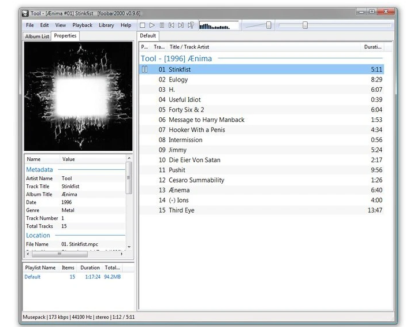Click the playlist manager Duration column header

pyautogui.click(x=90, y=267)
